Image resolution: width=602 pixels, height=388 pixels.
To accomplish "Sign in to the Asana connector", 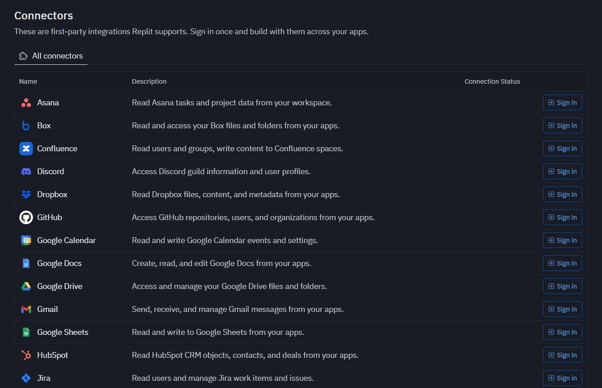I will tap(562, 103).
